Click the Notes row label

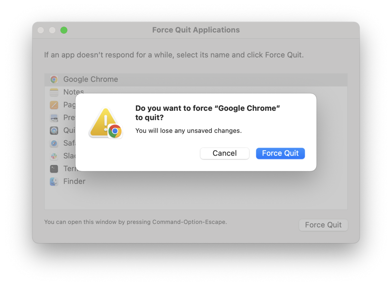coord(73,92)
